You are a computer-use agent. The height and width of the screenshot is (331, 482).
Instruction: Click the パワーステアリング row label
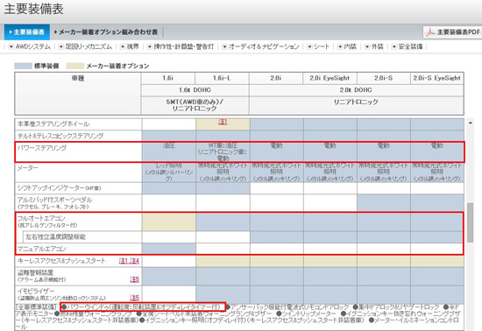(x=42, y=148)
